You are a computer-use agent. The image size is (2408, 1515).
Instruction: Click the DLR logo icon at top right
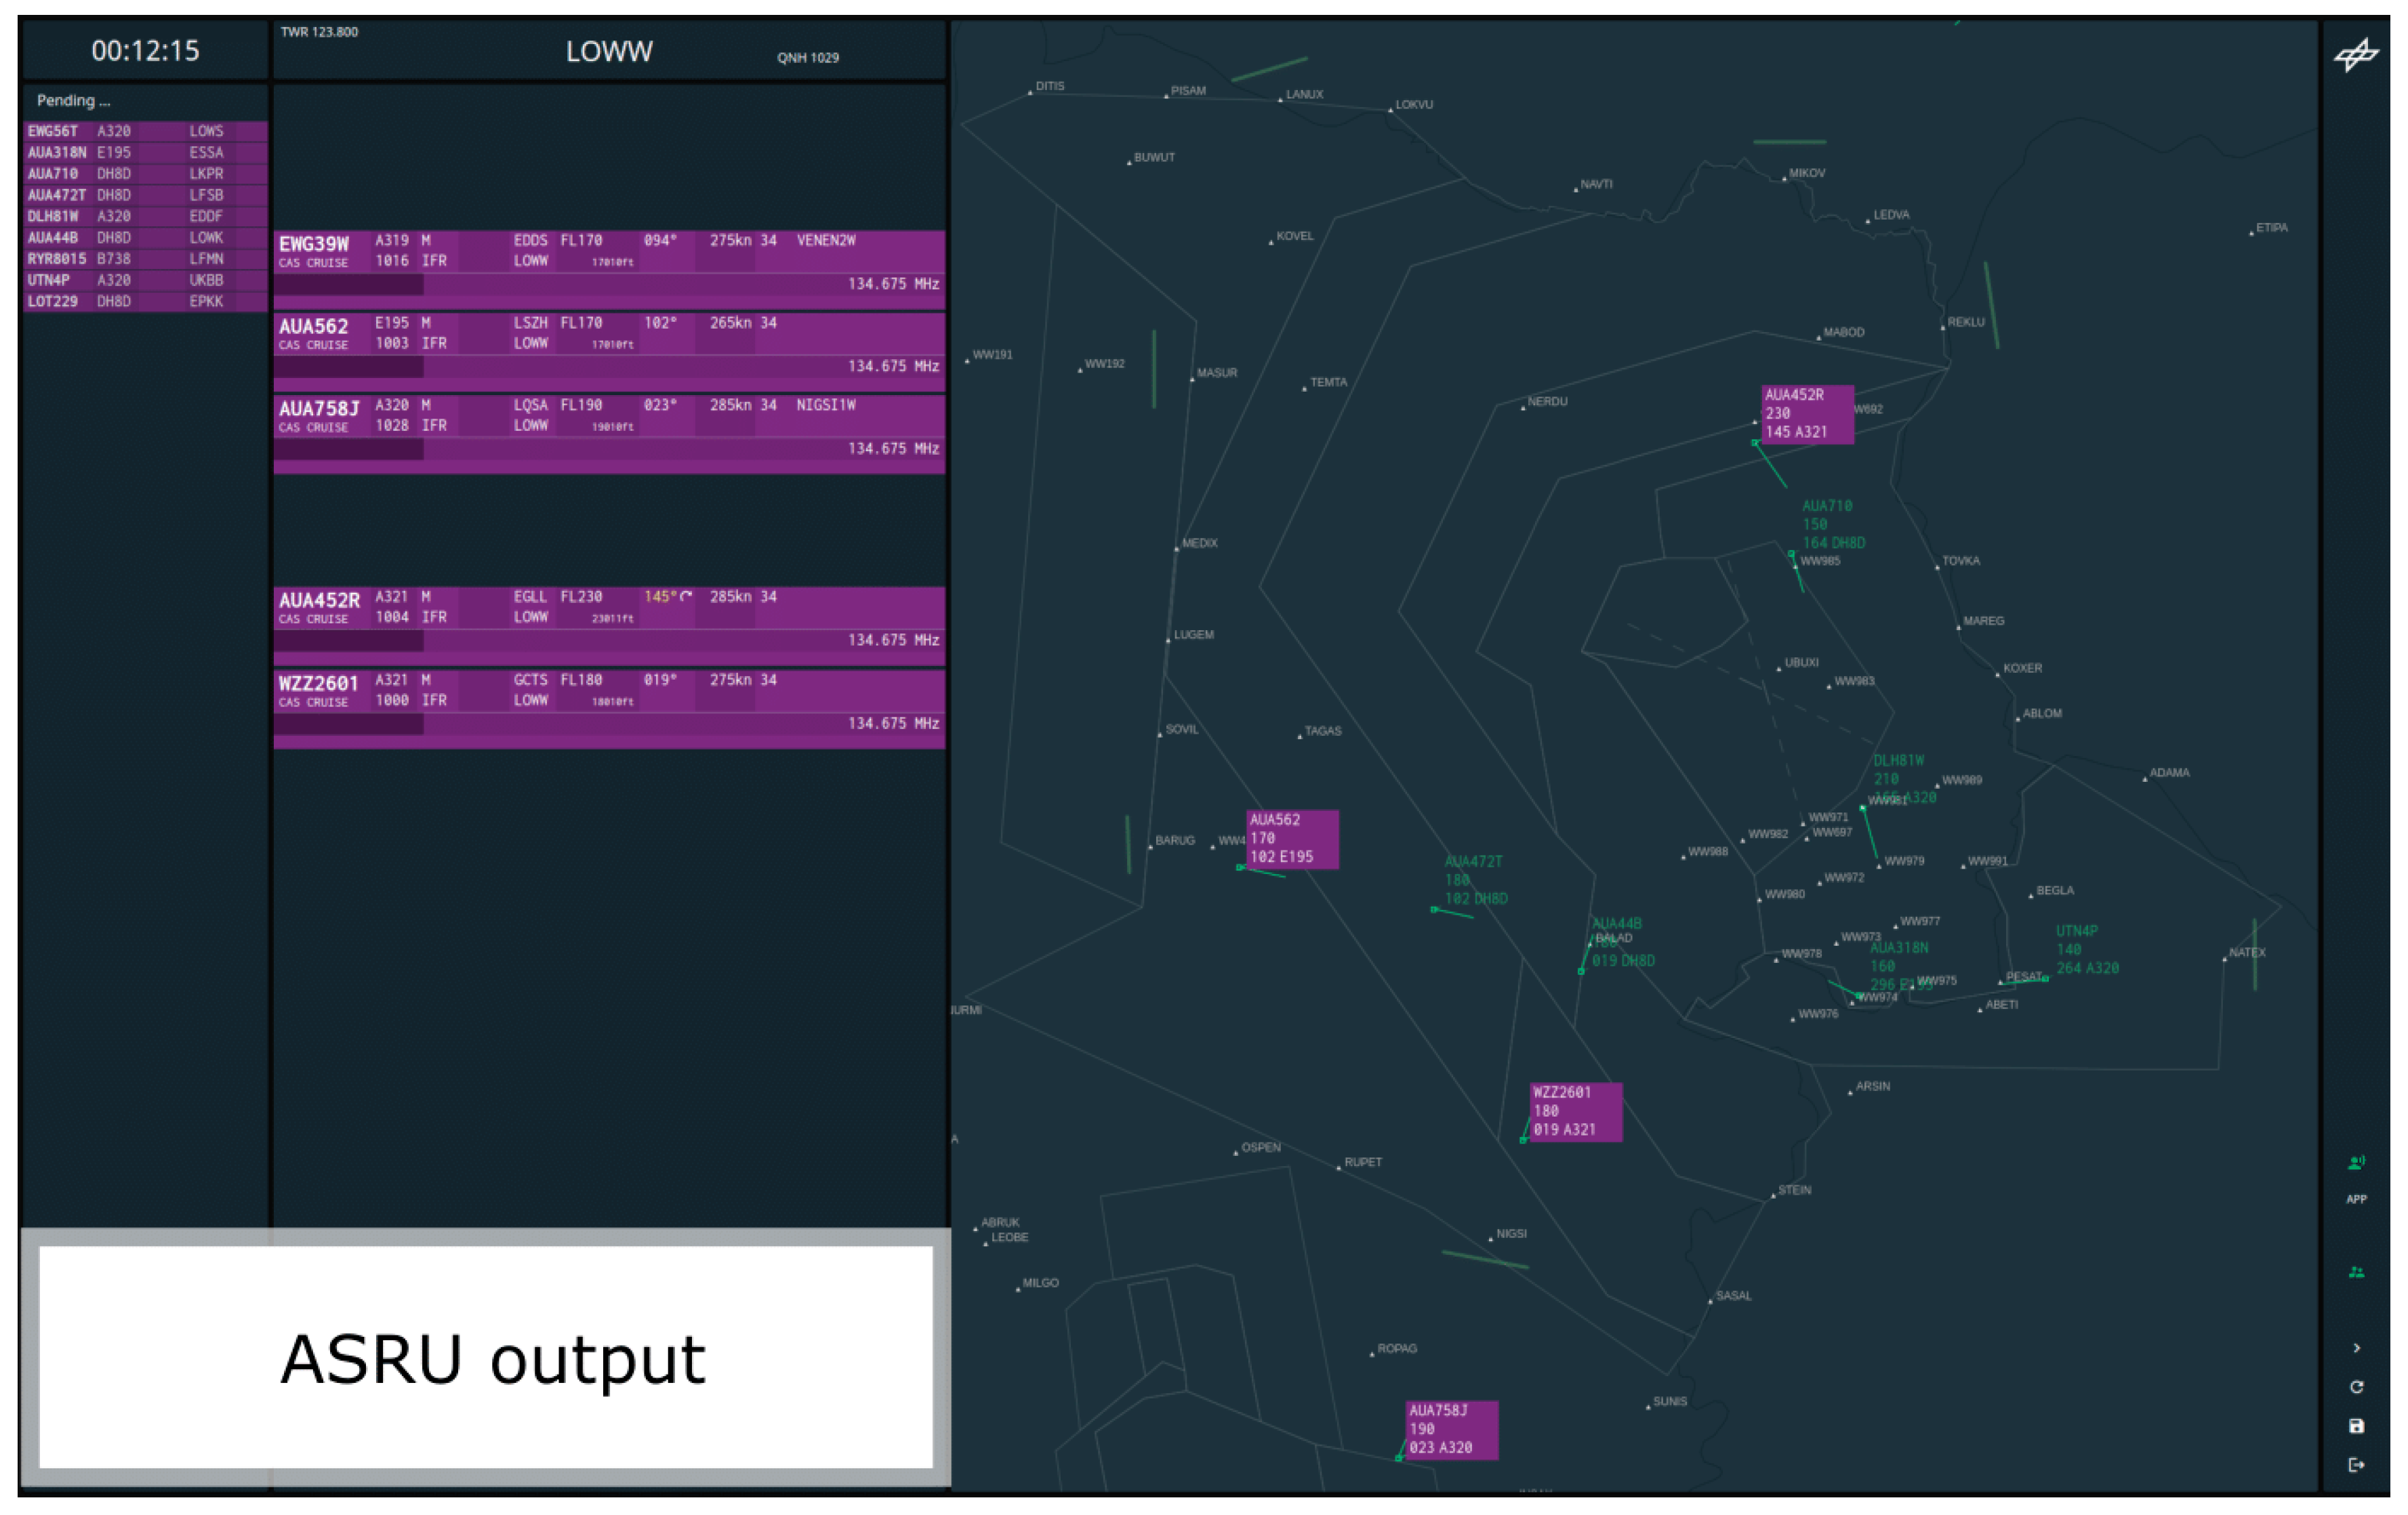(x=2356, y=55)
